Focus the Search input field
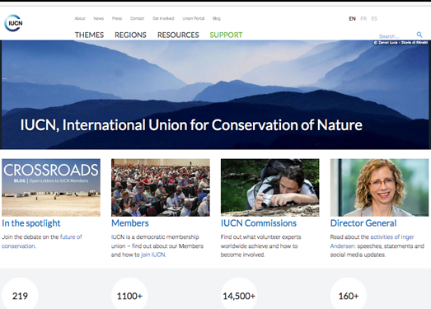Screen dimensions: 431x309 pyautogui.click(x=396, y=36)
